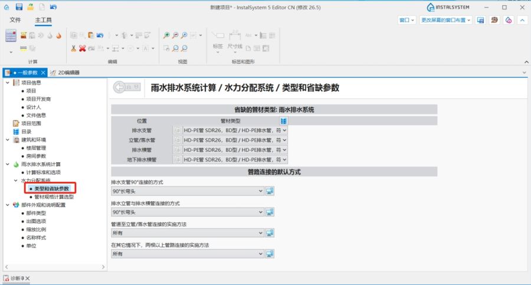Image resolution: width=531 pixels, height=285 pixels.
Task: Click the undo arrow in quick access bar
Action: [53, 7]
